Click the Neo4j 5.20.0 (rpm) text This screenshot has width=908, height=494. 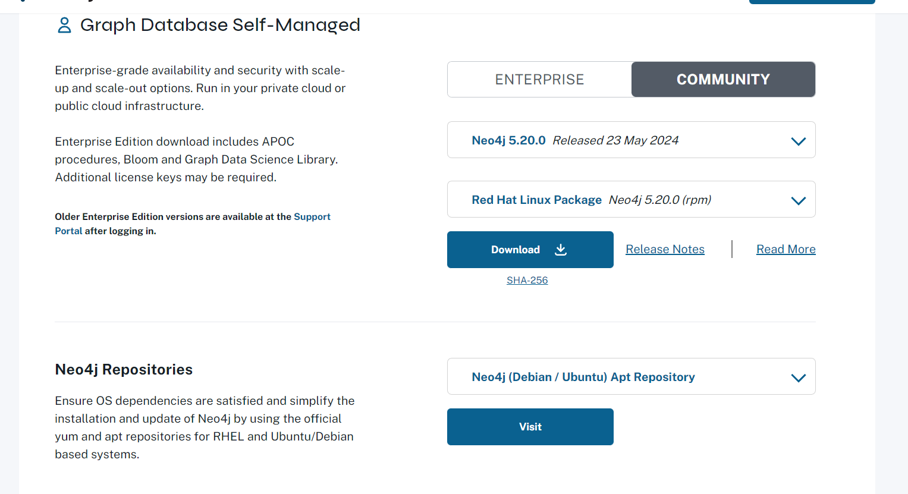[x=660, y=200]
